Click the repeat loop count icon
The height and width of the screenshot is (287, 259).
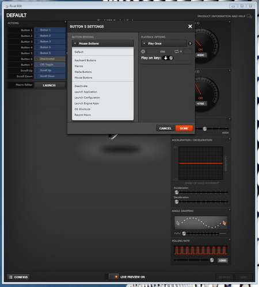pos(177,52)
